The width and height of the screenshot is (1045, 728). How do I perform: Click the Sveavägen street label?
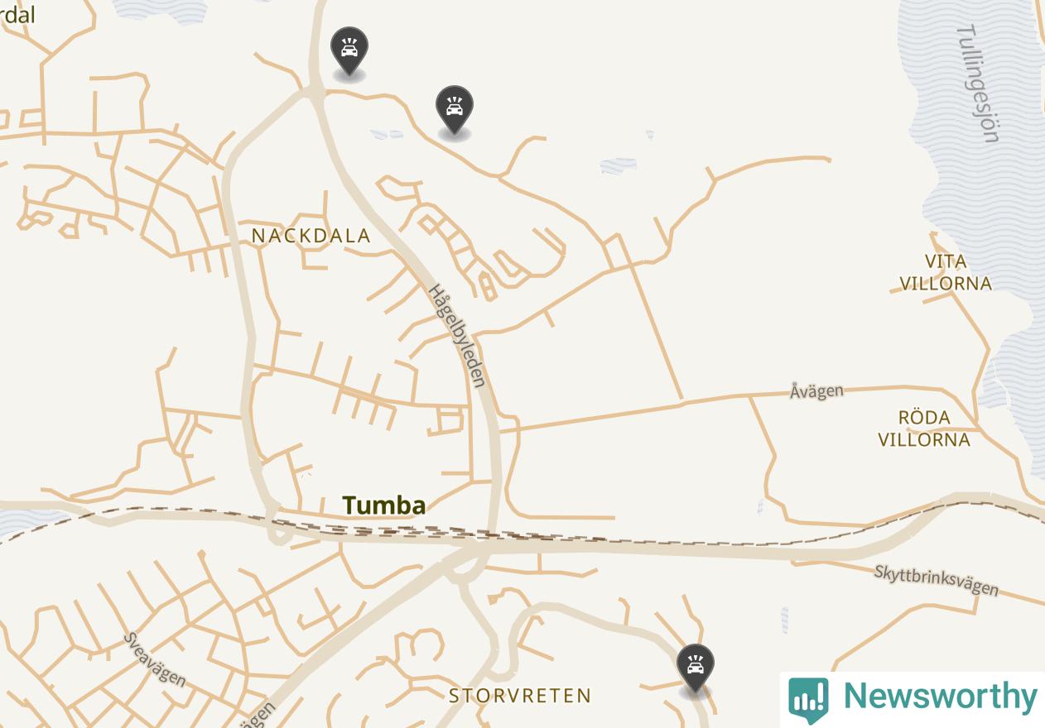pos(155,659)
